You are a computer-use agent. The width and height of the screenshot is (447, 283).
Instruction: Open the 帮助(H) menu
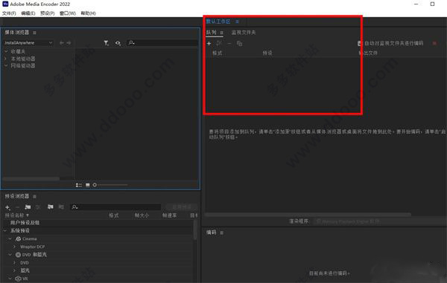(x=88, y=13)
